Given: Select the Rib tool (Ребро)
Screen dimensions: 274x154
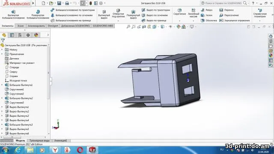Looking at the screenshot, I should (x=207, y=10).
